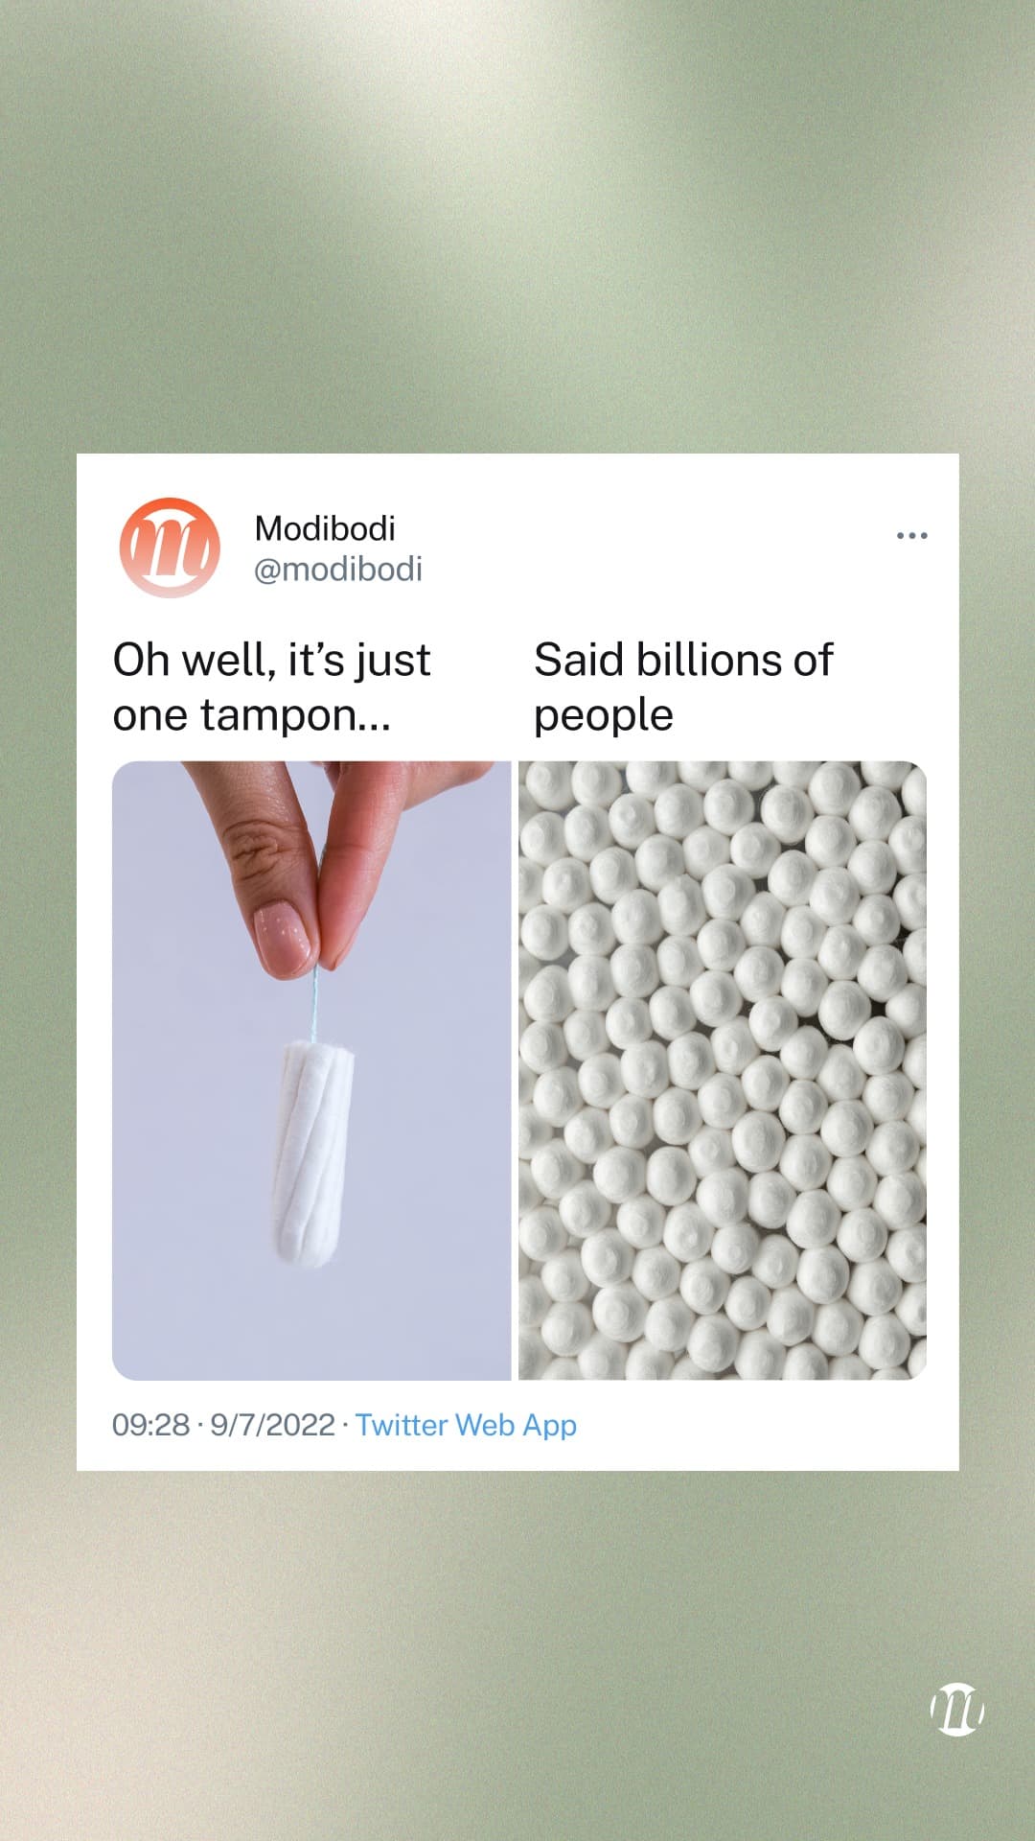Click the thumbnail with pink nail polish

(284, 938)
